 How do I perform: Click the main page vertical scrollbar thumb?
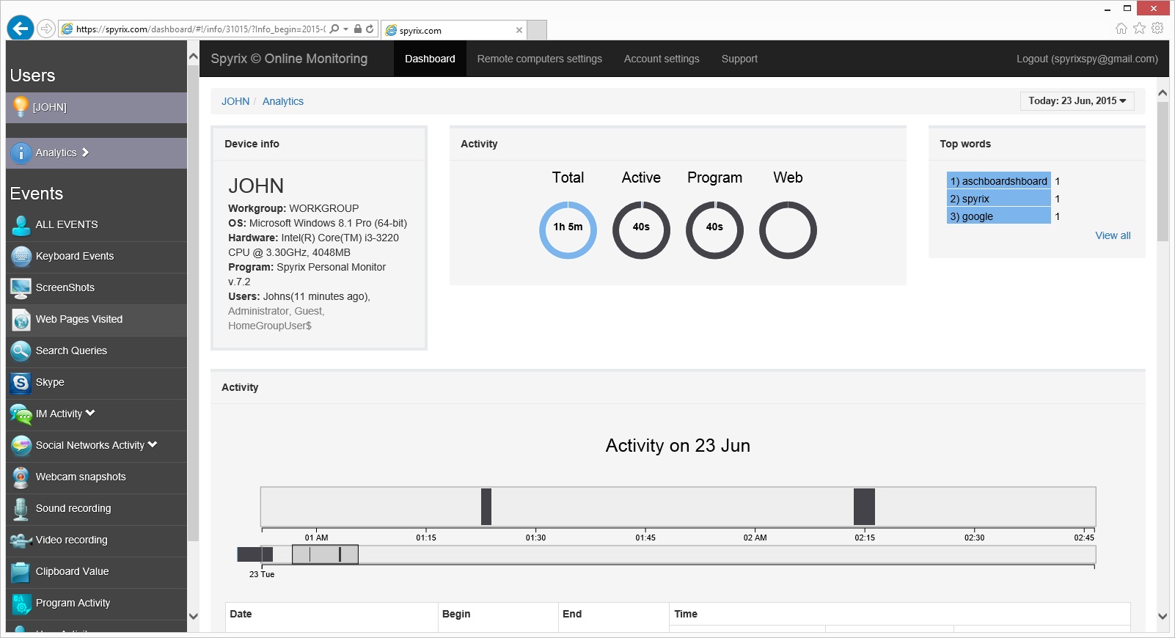[1163, 172]
